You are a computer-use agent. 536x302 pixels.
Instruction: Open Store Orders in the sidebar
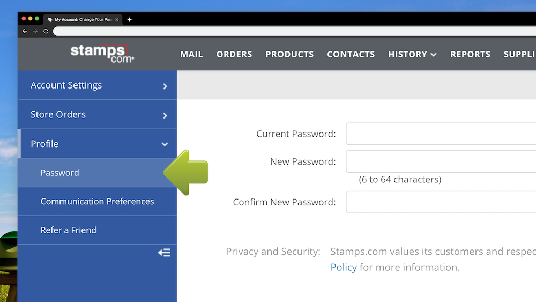pyautogui.click(x=97, y=115)
